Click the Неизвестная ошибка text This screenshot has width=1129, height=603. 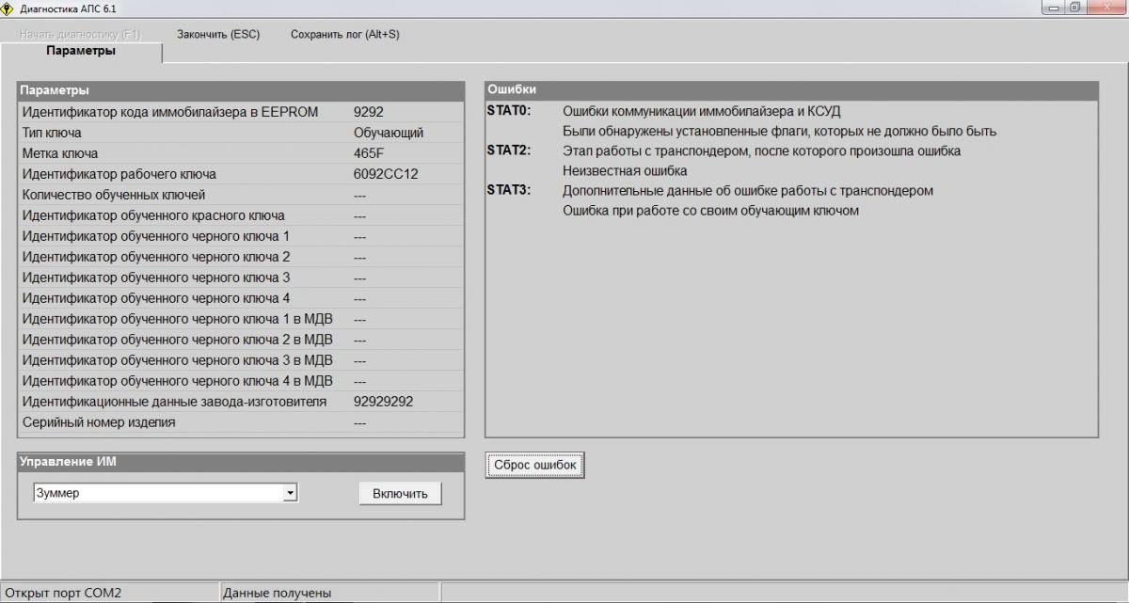tap(625, 170)
